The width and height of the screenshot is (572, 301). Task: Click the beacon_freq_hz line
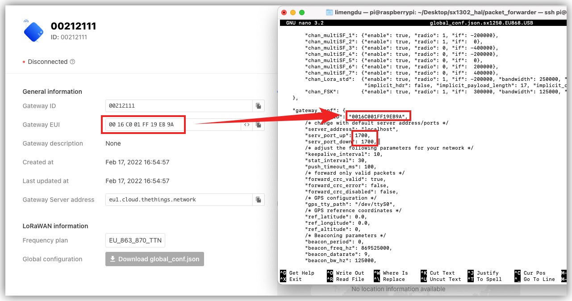[x=348, y=248]
